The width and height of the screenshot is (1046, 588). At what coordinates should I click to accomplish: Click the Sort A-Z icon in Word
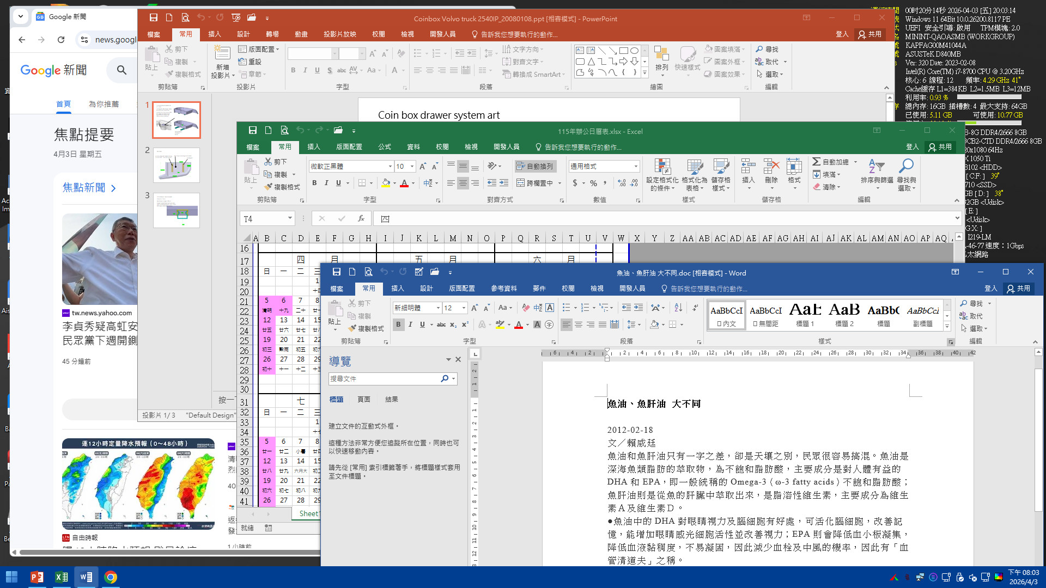[678, 308]
